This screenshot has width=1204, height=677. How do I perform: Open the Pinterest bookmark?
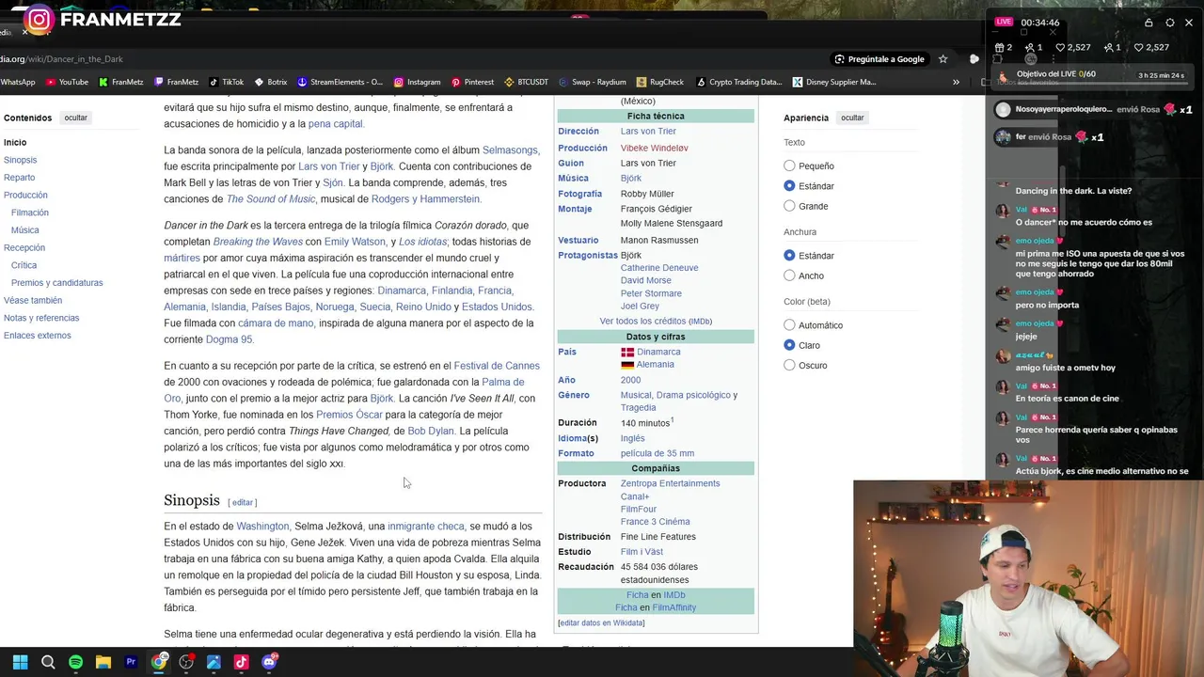(472, 82)
